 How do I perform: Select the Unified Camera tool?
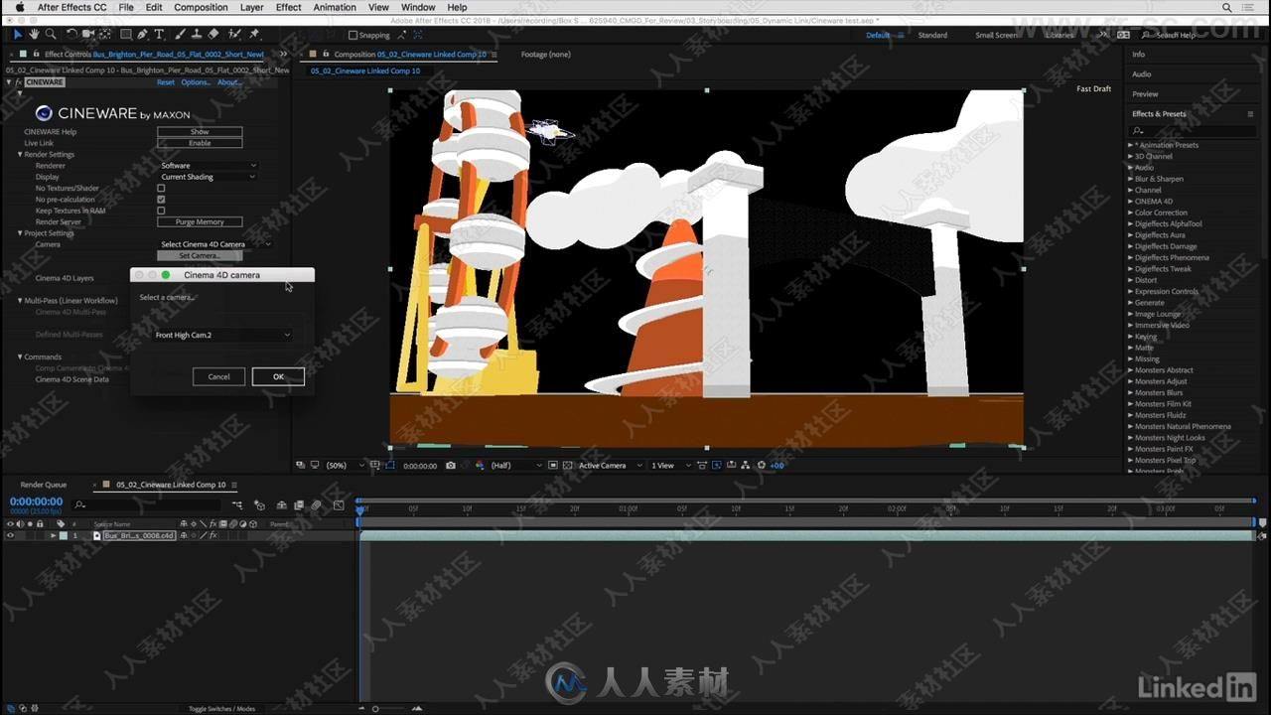pyautogui.click(x=87, y=34)
